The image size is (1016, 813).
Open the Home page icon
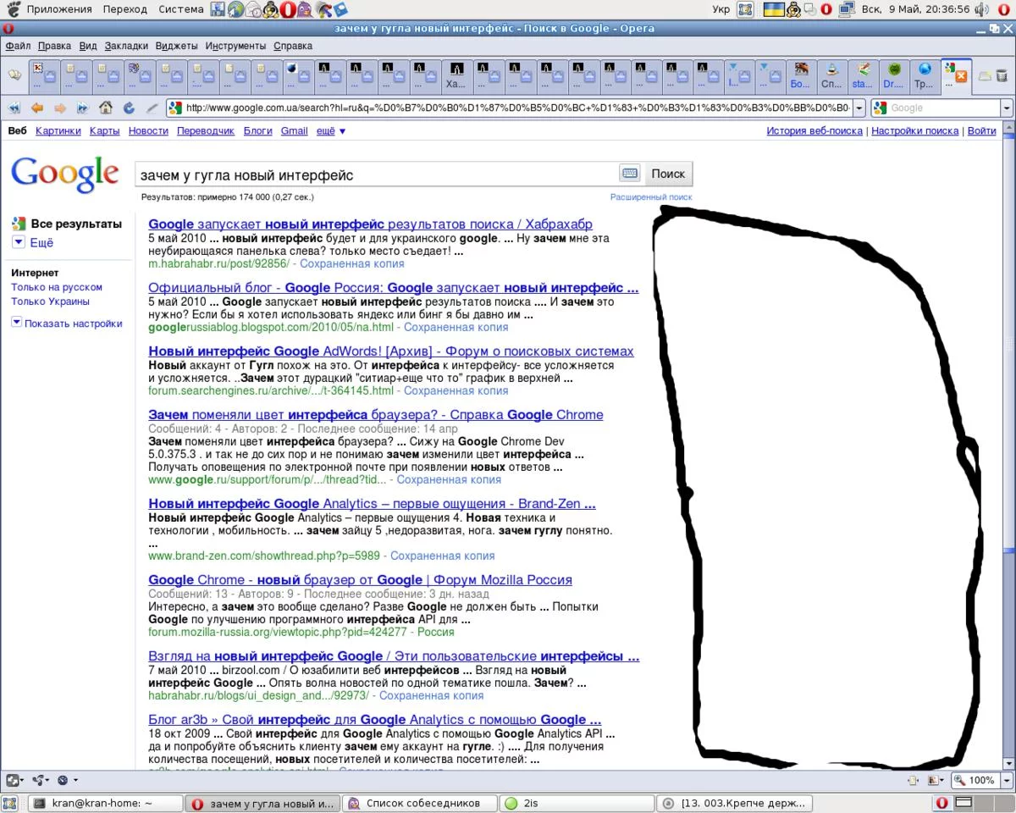[x=106, y=108]
